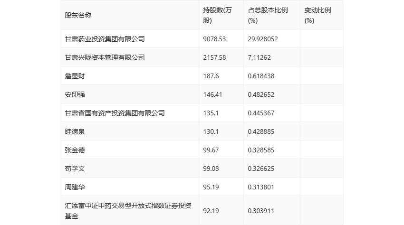The height and width of the screenshot is (225, 404).
Task: Select 汇添富中证中药交易型开放式指数证券投资基金 row name
Action: pyautogui.click(x=128, y=211)
